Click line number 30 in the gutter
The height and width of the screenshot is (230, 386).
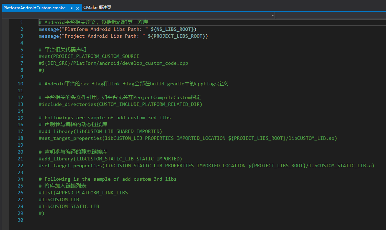20,220
